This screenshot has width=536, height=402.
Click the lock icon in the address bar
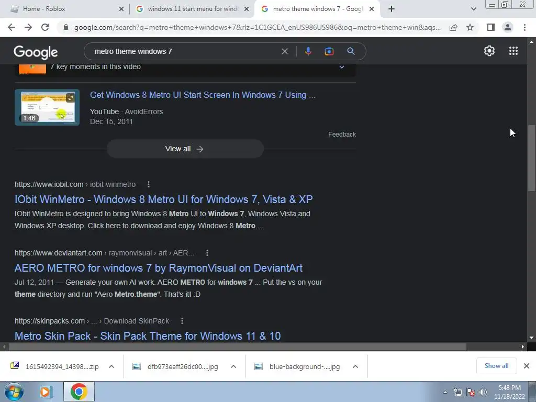click(66, 27)
